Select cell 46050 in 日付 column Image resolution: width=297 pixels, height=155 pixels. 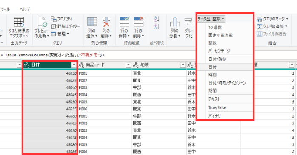coord(50,102)
